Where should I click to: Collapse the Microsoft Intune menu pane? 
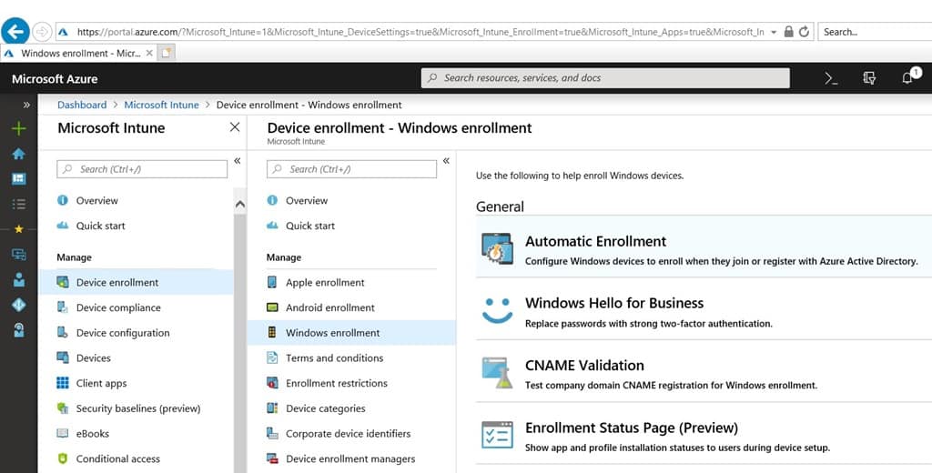tap(237, 161)
